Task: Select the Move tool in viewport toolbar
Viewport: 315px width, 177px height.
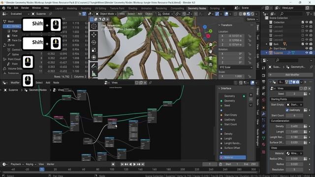Action: pyautogui.click(x=94, y=35)
